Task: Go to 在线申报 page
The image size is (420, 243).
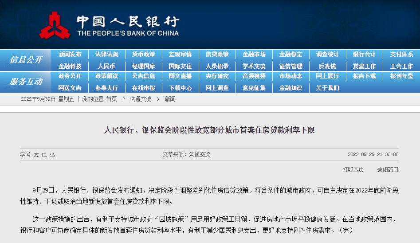Action: click(143, 88)
